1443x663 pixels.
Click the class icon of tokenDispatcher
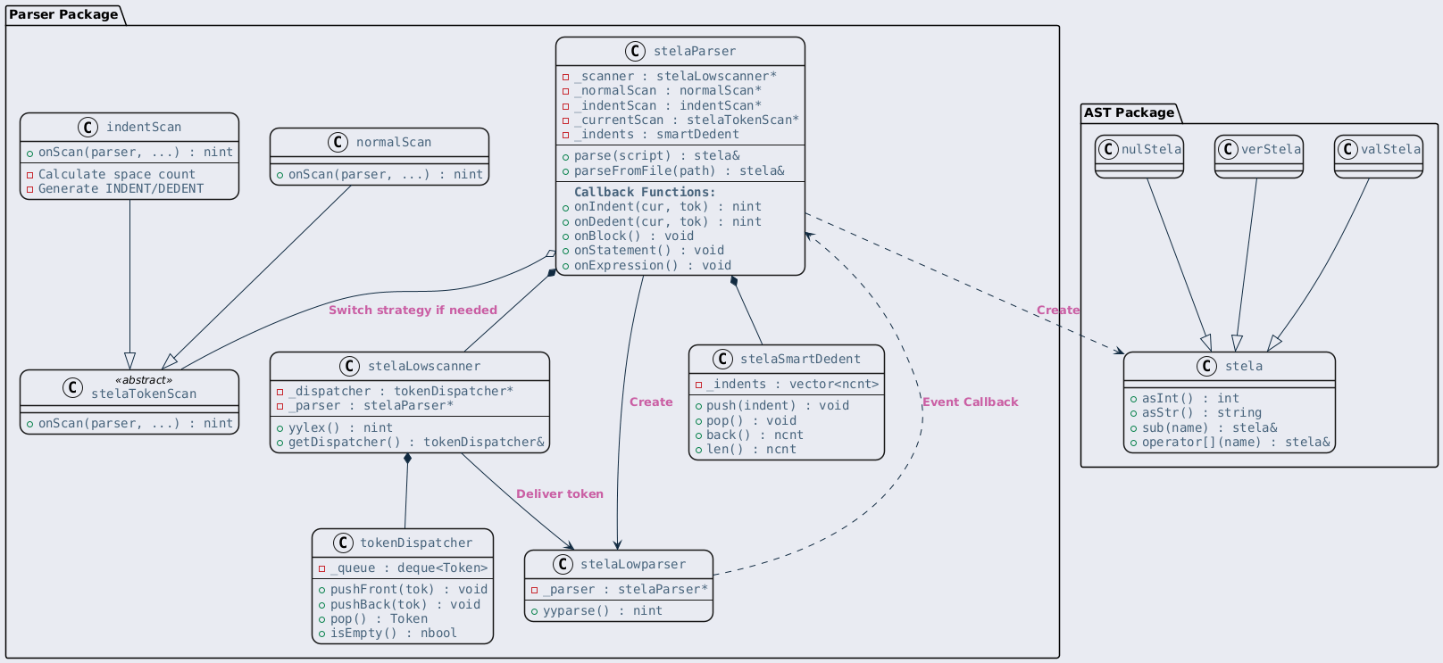(x=342, y=543)
